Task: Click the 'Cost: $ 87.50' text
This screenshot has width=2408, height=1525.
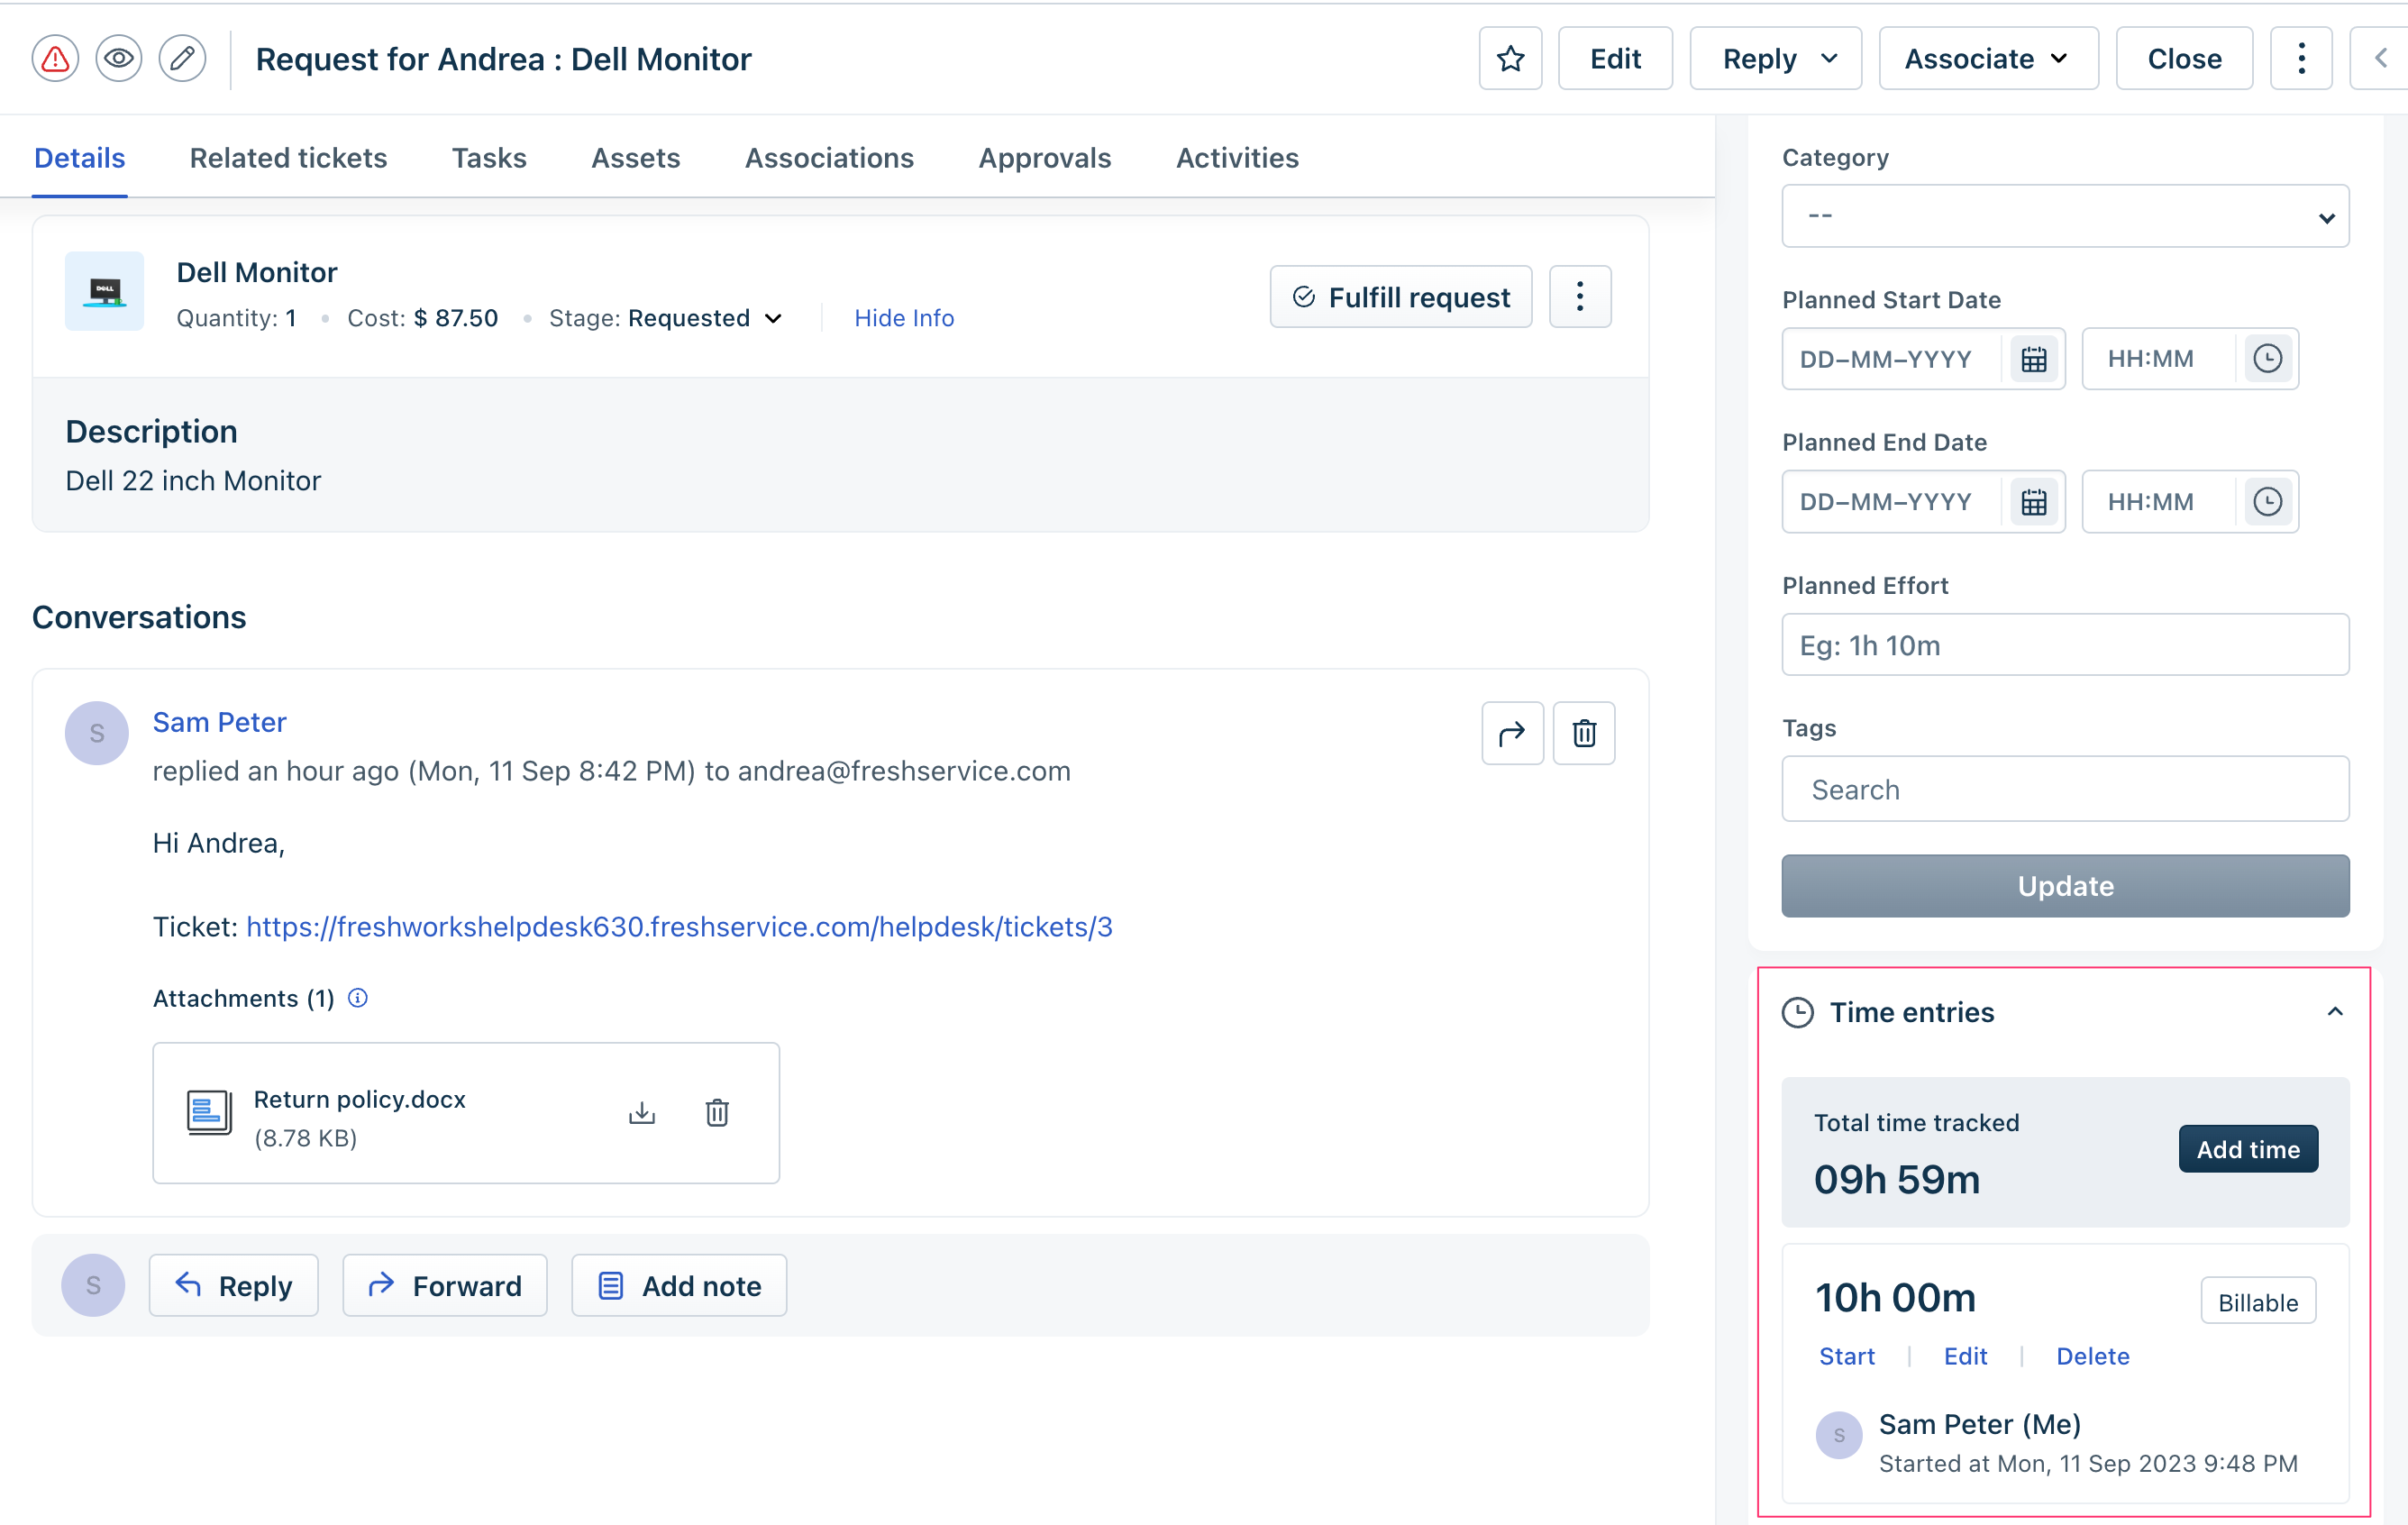Action: click(422, 318)
